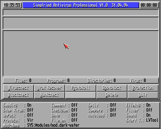Viewport: 161px width, 129px height.
Task: Click the Directories: 0 counter
Action: click(x=102, y=81)
